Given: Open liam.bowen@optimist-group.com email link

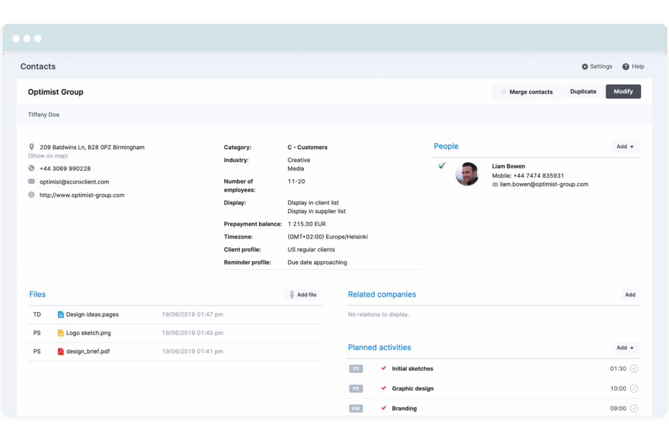Looking at the screenshot, I should (544, 184).
